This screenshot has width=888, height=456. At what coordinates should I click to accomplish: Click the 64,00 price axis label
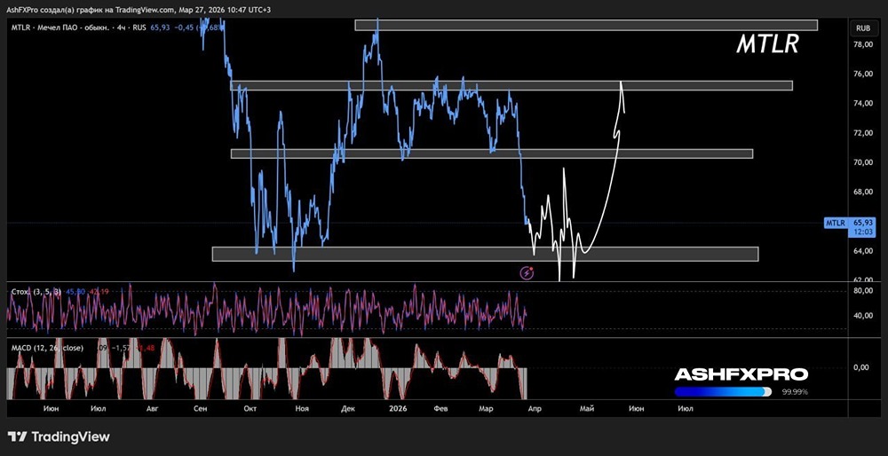click(861, 251)
